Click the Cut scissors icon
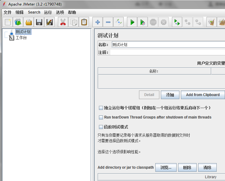The image size is (225, 181). tap(63, 22)
